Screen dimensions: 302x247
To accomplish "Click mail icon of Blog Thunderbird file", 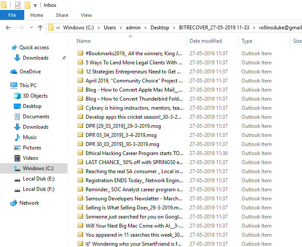I will click(x=80, y=98).
